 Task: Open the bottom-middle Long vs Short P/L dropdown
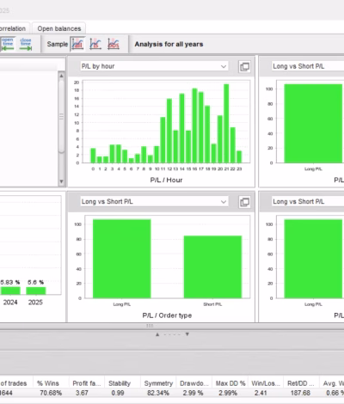coord(154,202)
